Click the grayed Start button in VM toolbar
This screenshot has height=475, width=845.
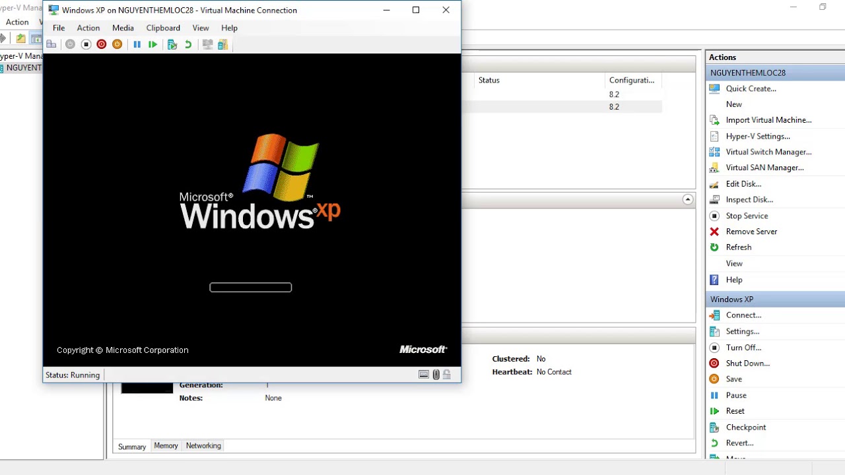tap(70, 44)
